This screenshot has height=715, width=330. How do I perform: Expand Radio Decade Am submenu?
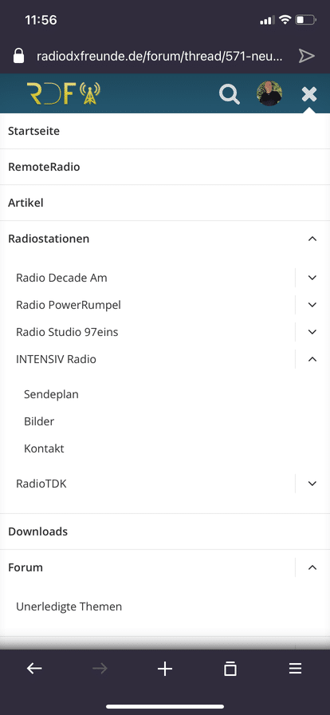312,278
